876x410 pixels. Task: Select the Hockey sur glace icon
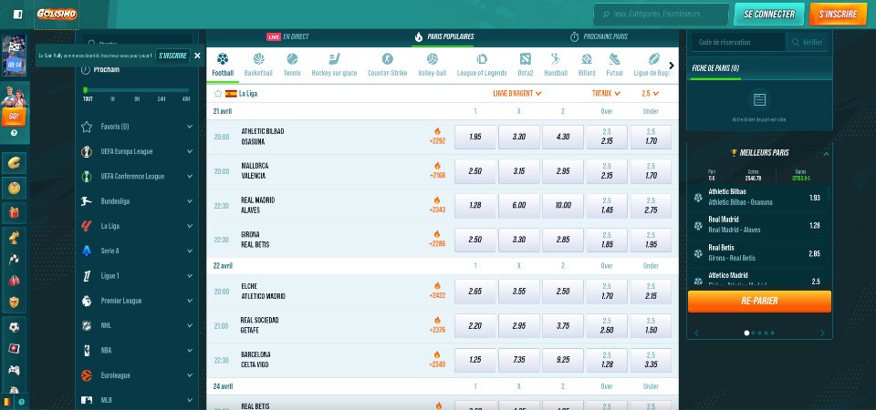tap(334, 58)
